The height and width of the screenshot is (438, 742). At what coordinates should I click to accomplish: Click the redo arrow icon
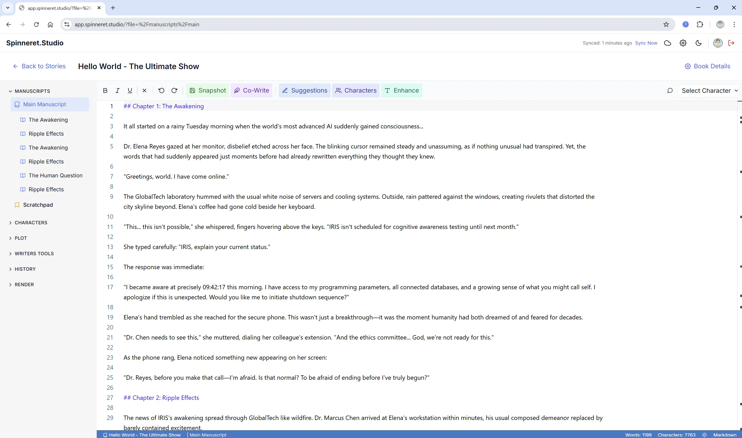point(174,90)
